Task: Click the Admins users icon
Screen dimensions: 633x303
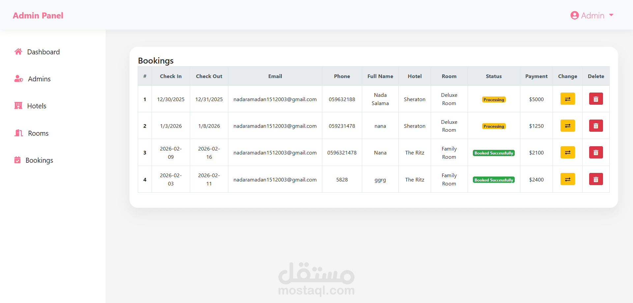Action: pyautogui.click(x=19, y=79)
